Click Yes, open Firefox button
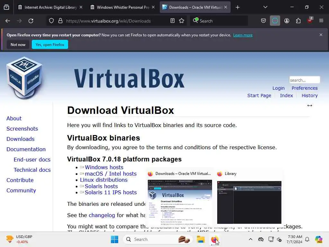Image resolution: width=329 pixels, height=247 pixels. [50, 44]
